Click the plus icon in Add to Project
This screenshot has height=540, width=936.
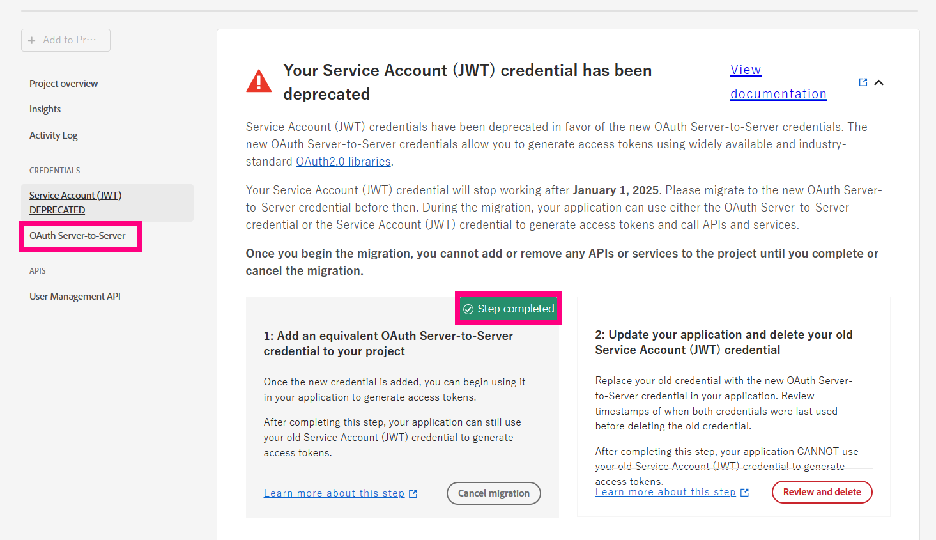(32, 40)
